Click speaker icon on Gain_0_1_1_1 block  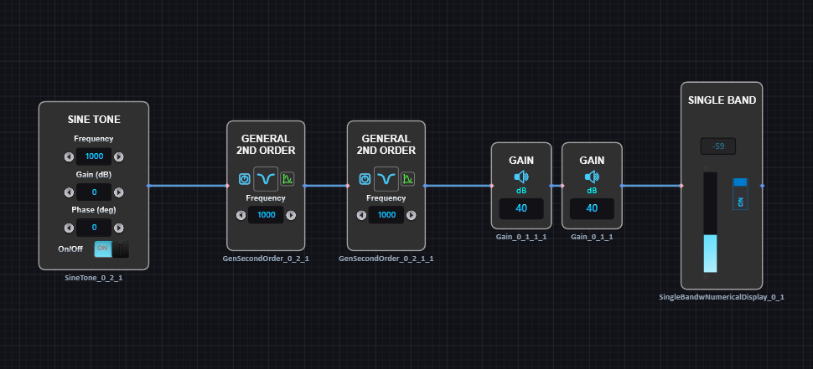[521, 177]
